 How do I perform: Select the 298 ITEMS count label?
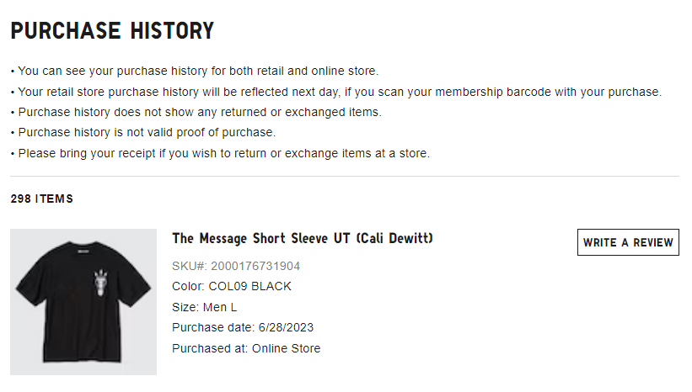pyautogui.click(x=41, y=199)
